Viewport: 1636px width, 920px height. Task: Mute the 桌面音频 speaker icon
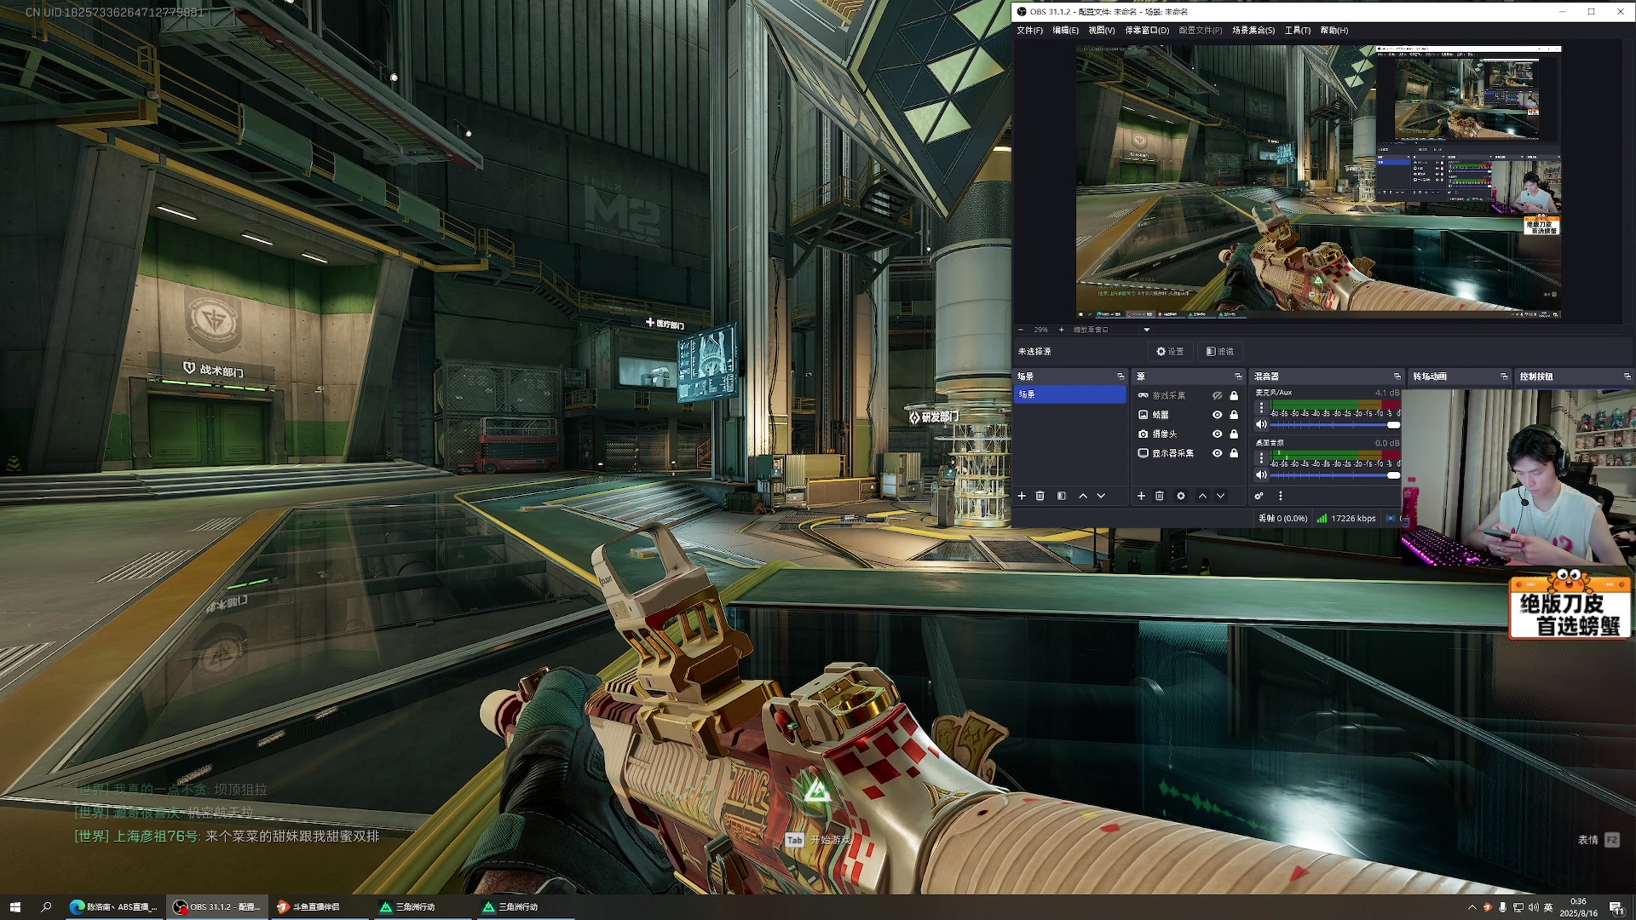pyautogui.click(x=1261, y=474)
